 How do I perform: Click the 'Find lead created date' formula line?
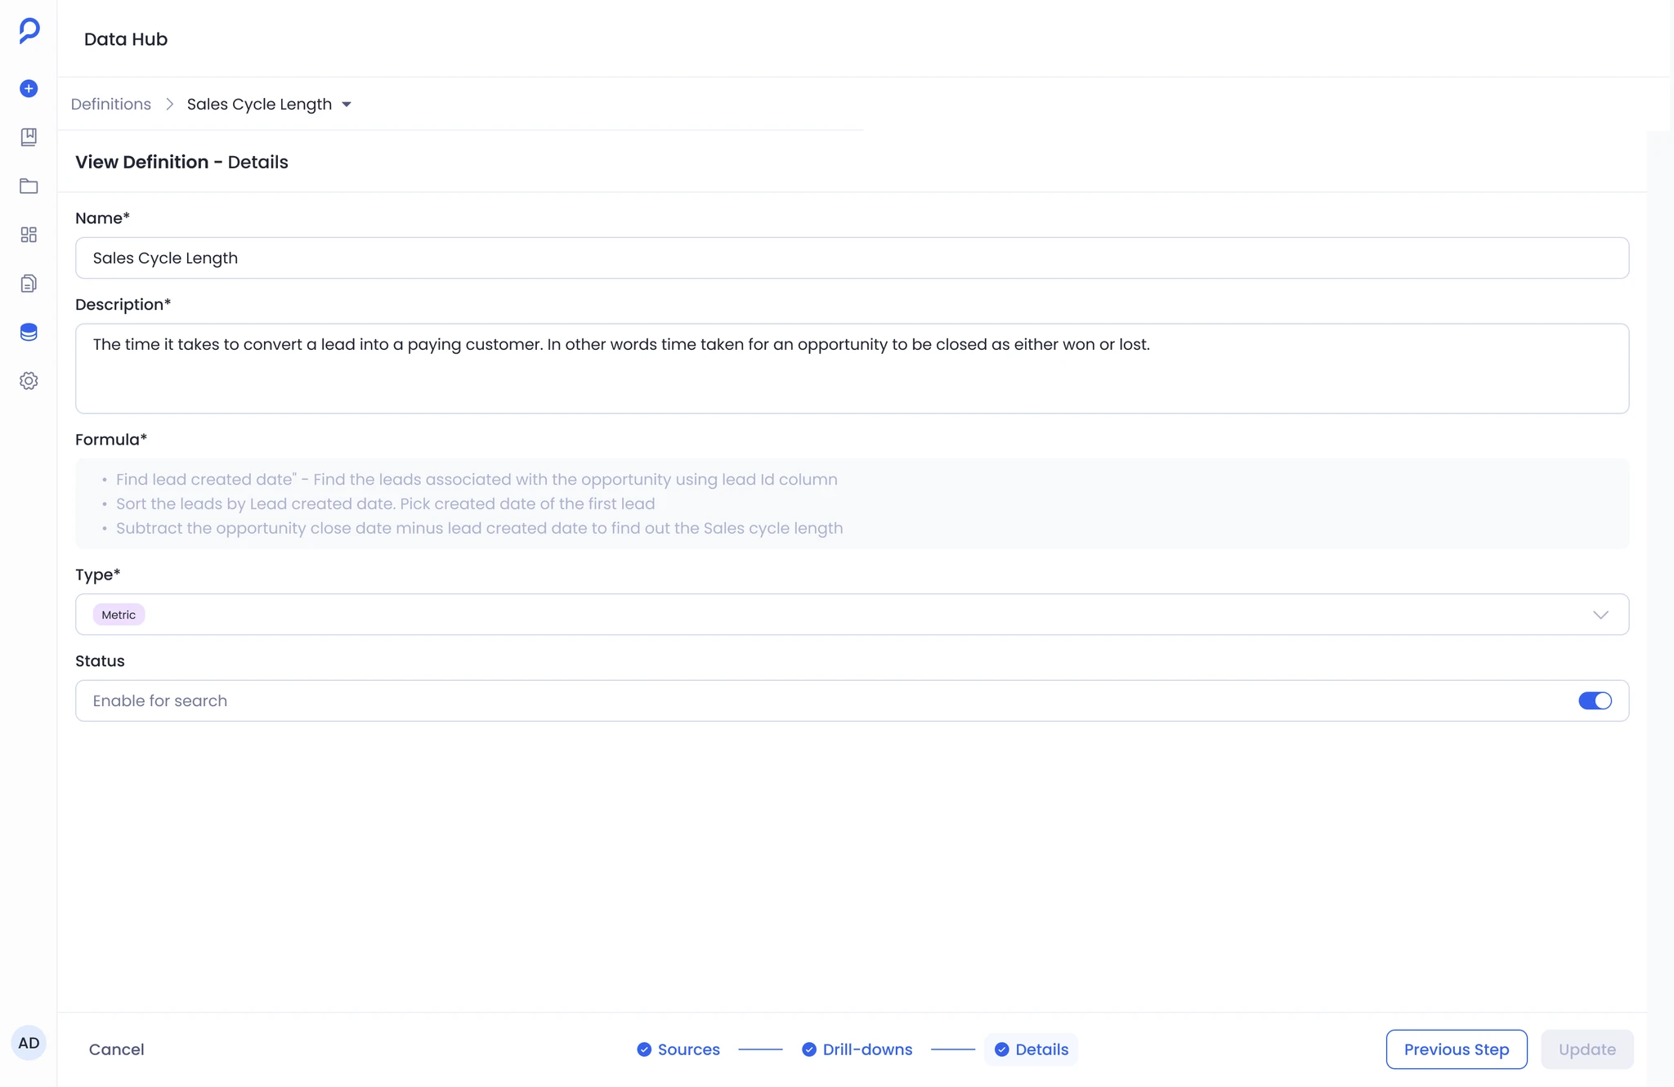click(477, 480)
